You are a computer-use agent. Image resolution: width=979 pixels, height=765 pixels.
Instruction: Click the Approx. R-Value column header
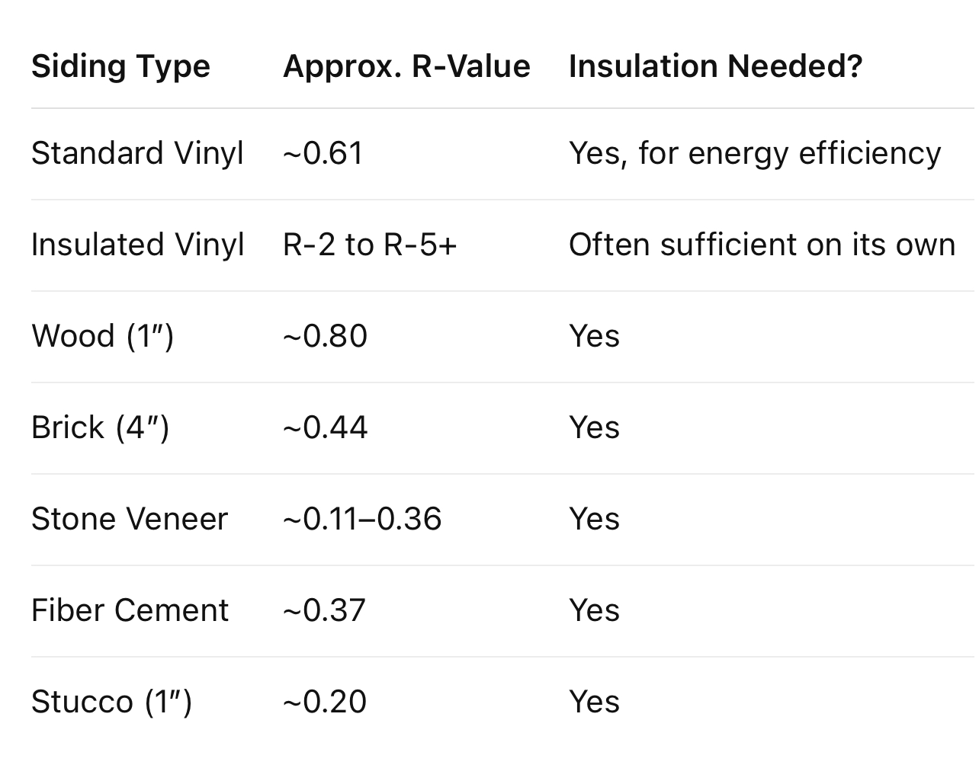(406, 66)
